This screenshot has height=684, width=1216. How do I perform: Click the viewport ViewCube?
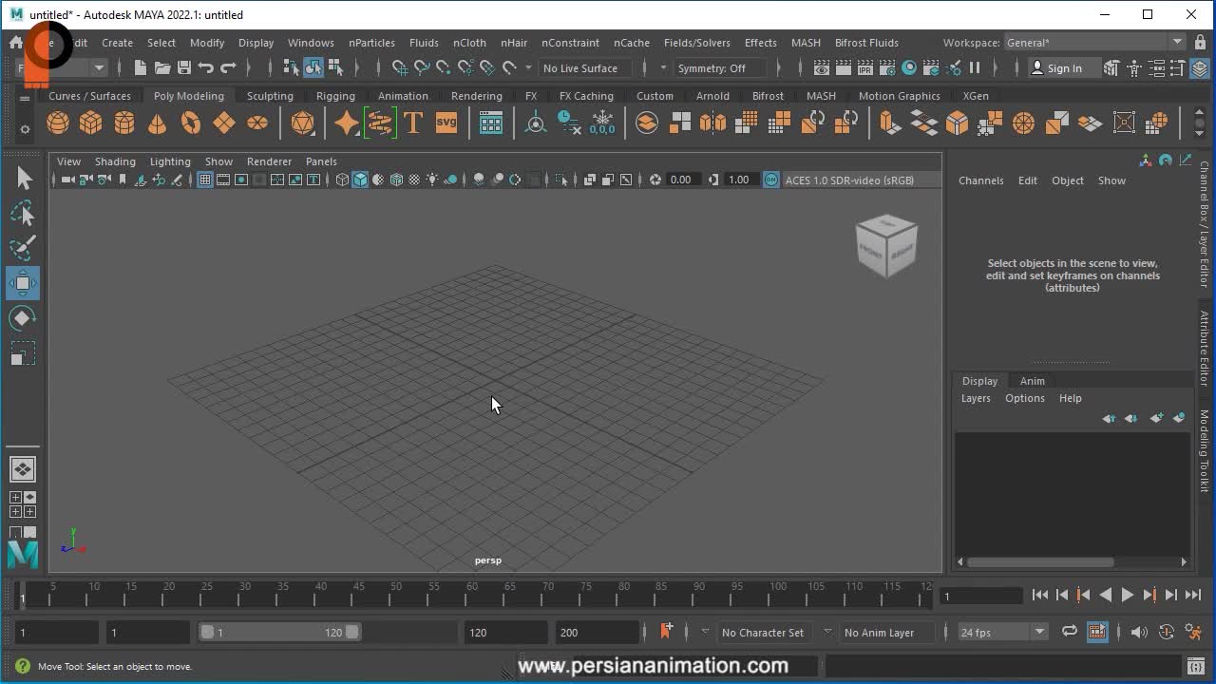point(886,246)
